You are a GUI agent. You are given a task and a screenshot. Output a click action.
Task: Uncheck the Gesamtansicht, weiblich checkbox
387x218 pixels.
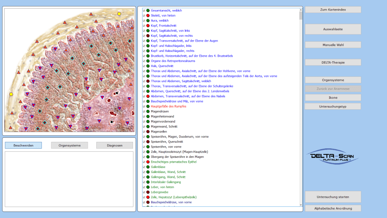point(144,11)
